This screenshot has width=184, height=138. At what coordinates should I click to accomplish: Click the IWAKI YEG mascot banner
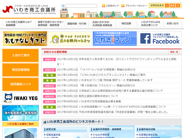[20, 98]
